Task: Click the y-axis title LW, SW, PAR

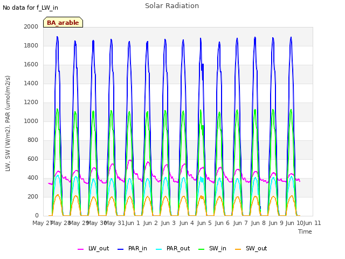Action: (8, 124)
